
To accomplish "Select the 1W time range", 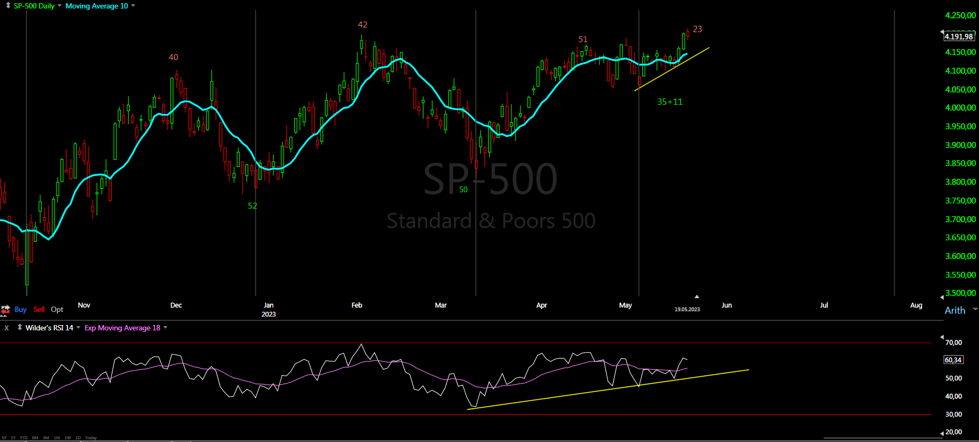I will pos(67,438).
